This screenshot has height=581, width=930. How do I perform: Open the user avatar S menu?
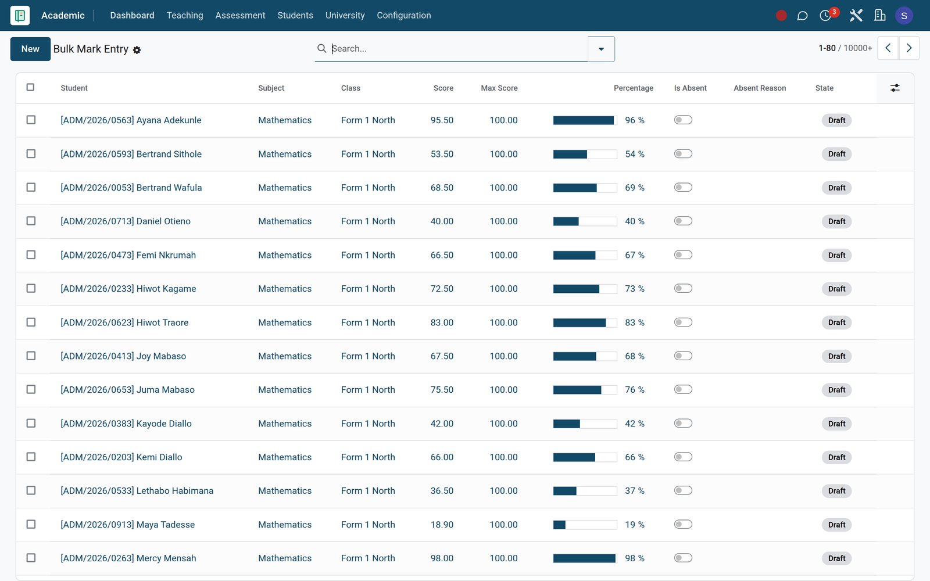(904, 16)
